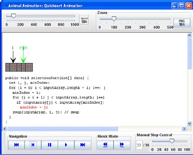Screen dimensions: 193x155
Task: Click the black i pointer label
Action: click(x=13, y=48)
